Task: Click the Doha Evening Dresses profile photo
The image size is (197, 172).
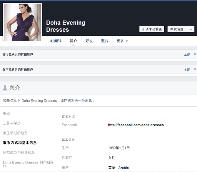Action: [22, 22]
